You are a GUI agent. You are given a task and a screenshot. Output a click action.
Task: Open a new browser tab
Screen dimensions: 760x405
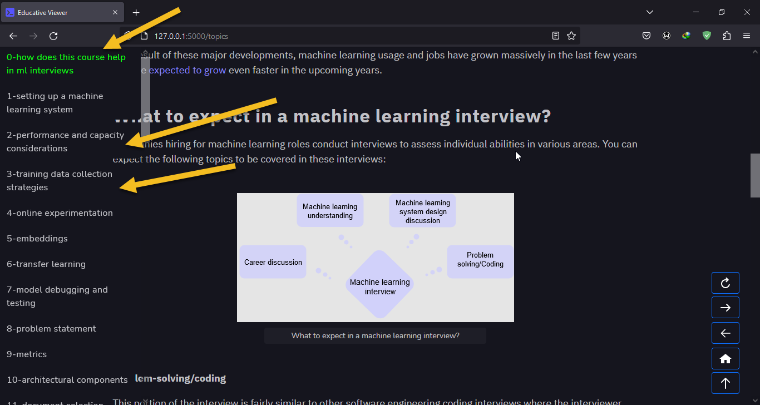click(x=136, y=12)
